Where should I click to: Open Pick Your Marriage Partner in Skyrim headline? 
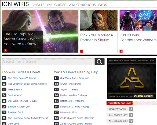coord(97,37)
